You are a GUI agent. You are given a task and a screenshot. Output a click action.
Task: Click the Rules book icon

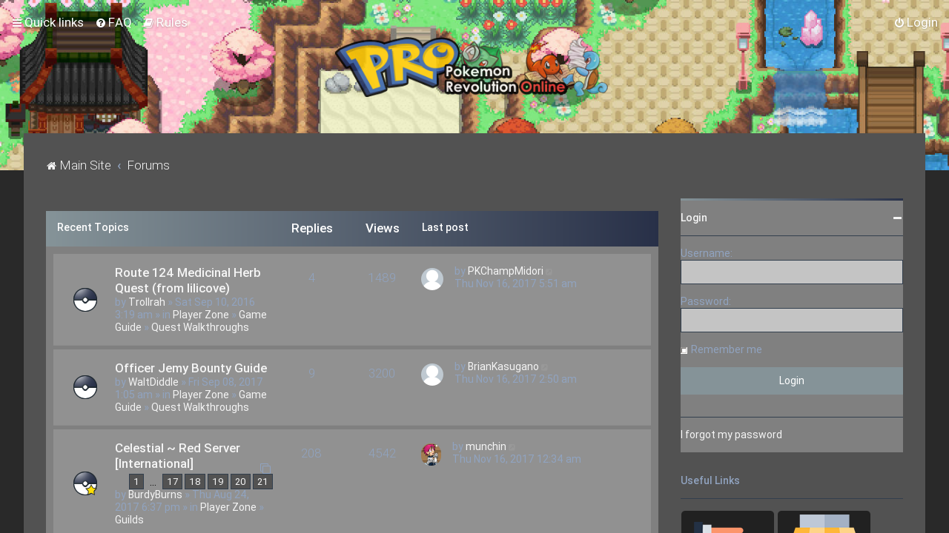tap(148, 23)
